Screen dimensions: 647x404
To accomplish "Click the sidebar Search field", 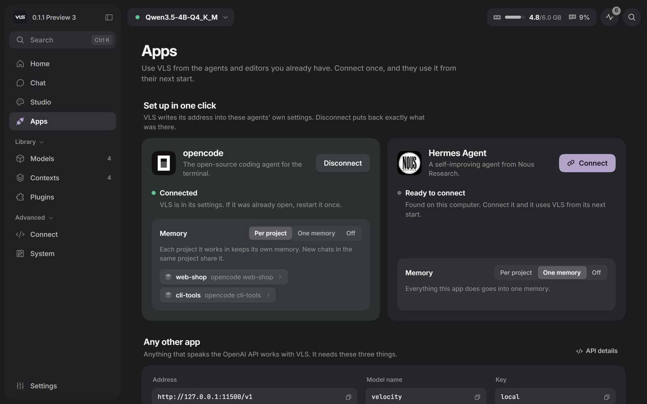I will pyautogui.click(x=63, y=40).
